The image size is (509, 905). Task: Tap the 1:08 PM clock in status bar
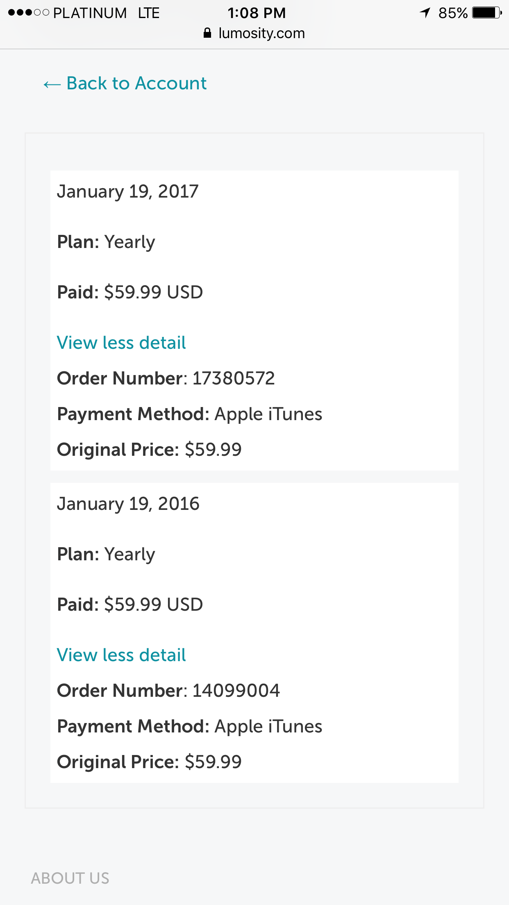coord(257,13)
